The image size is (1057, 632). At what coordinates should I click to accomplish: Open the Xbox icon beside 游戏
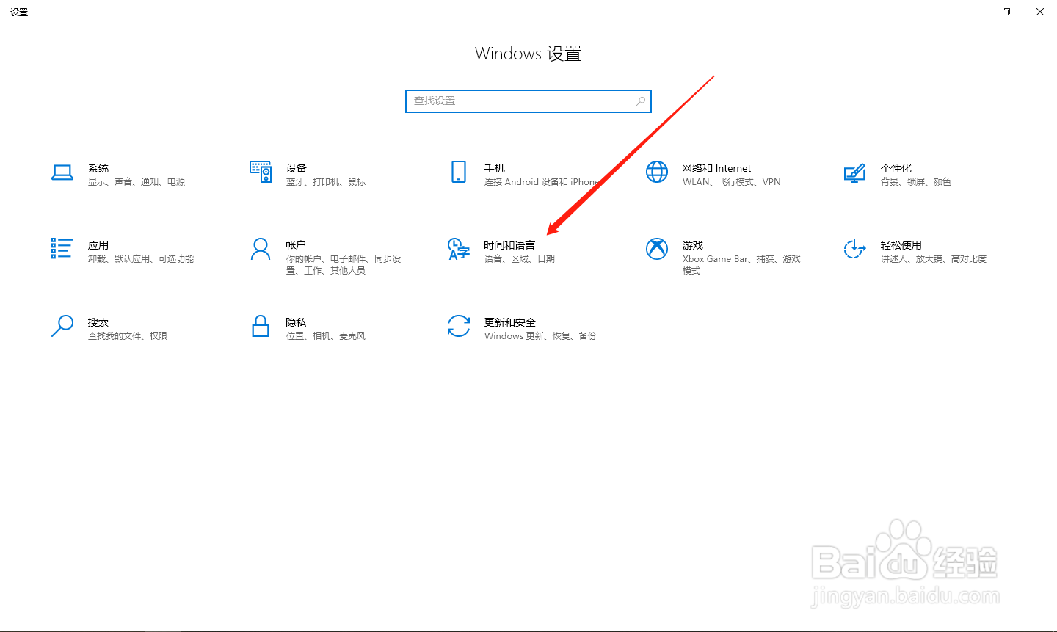coord(657,249)
